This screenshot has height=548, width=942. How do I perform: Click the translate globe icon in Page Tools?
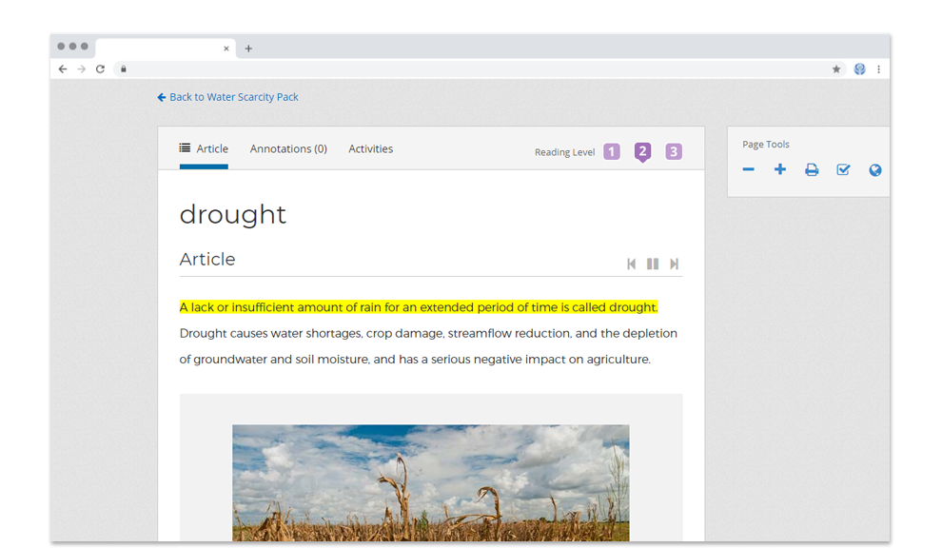875,170
